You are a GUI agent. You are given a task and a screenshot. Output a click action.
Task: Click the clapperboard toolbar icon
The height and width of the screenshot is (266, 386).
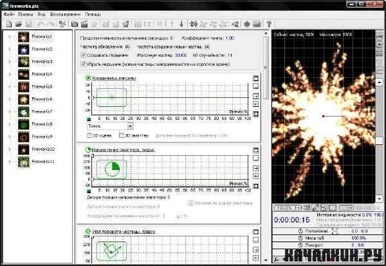(x=84, y=24)
